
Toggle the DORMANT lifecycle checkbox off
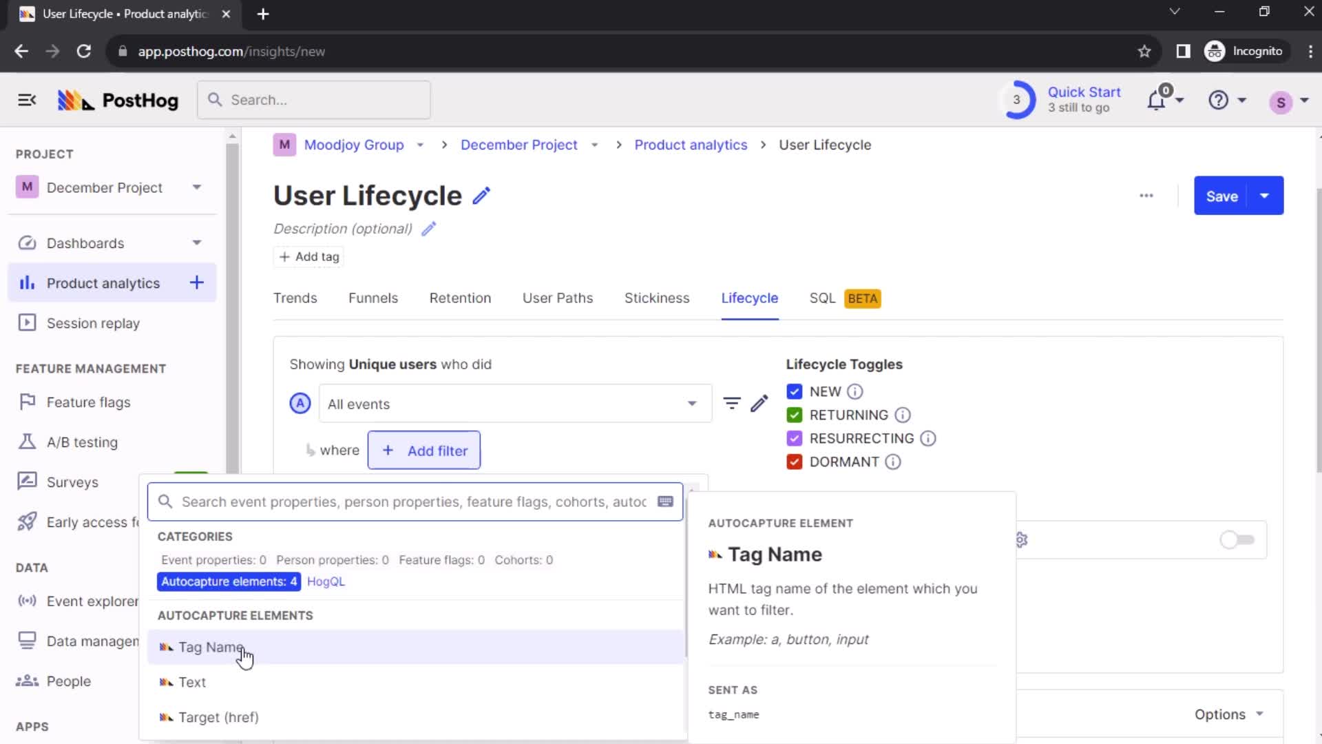[x=794, y=462]
